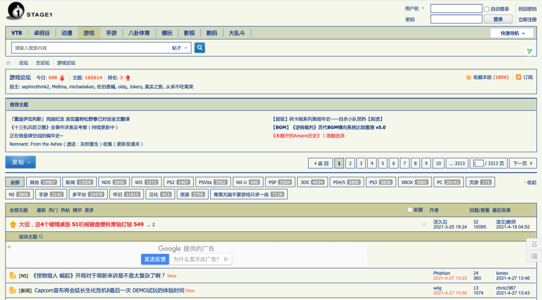542x300 pixels.
Task: Filter by 怀旧 11615 category
Action: coord(126,194)
